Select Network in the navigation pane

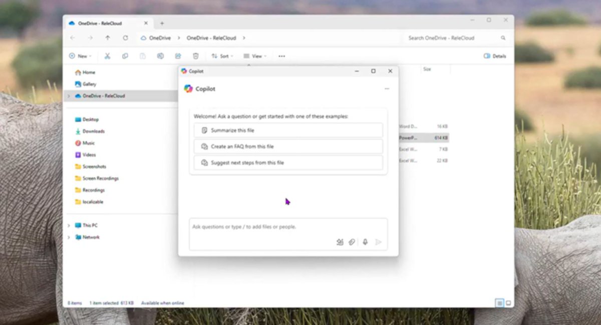tap(87, 237)
